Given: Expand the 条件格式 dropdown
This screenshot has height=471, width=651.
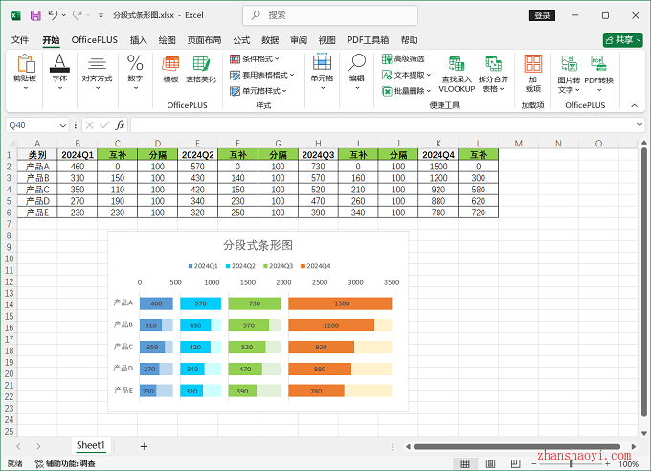Looking at the screenshot, I should [x=260, y=59].
